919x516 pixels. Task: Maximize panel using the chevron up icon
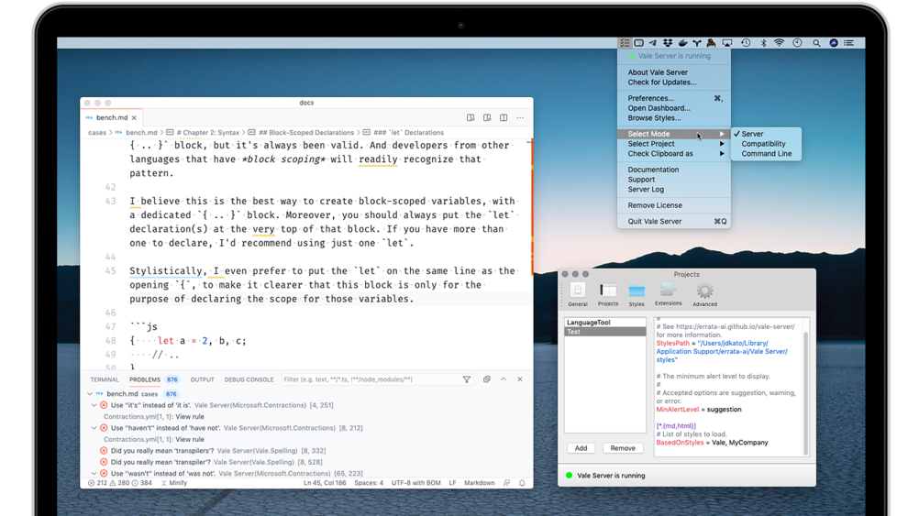point(504,379)
